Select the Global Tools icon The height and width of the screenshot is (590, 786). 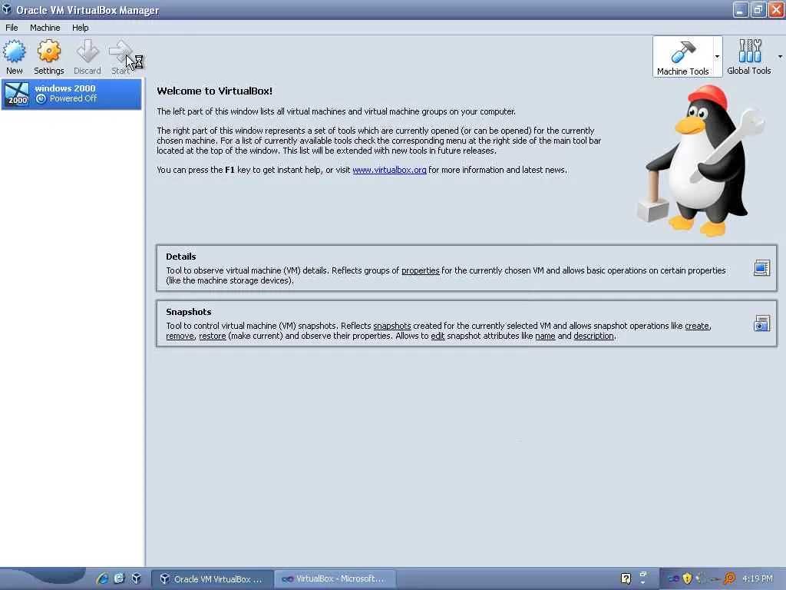pyautogui.click(x=749, y=51)
